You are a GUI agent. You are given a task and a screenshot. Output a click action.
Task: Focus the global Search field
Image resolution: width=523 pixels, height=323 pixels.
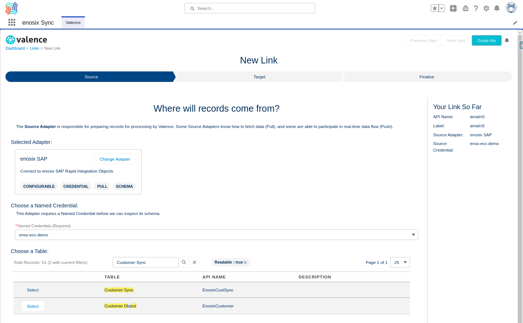(250, 8)
